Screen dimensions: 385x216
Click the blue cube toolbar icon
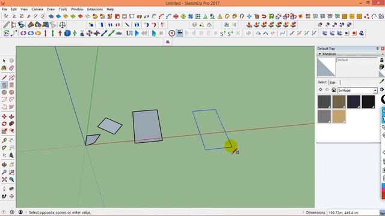click(x=67, y=33)
